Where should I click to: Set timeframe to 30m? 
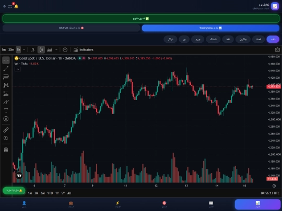point(11,49)
